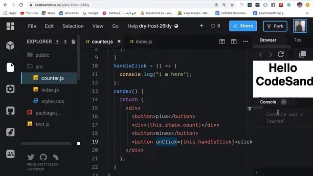The height and width of the screenshot is (176, 313).
Task: Select the file explorer sidebar icon
Action: click(10, 67)
